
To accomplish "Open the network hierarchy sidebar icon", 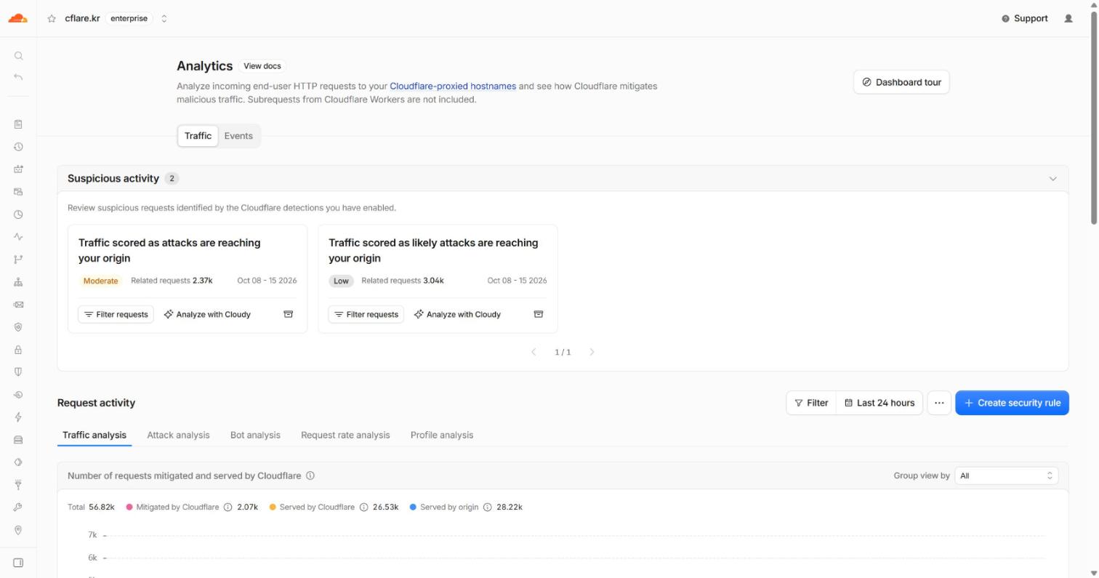I will click(18, 282).
